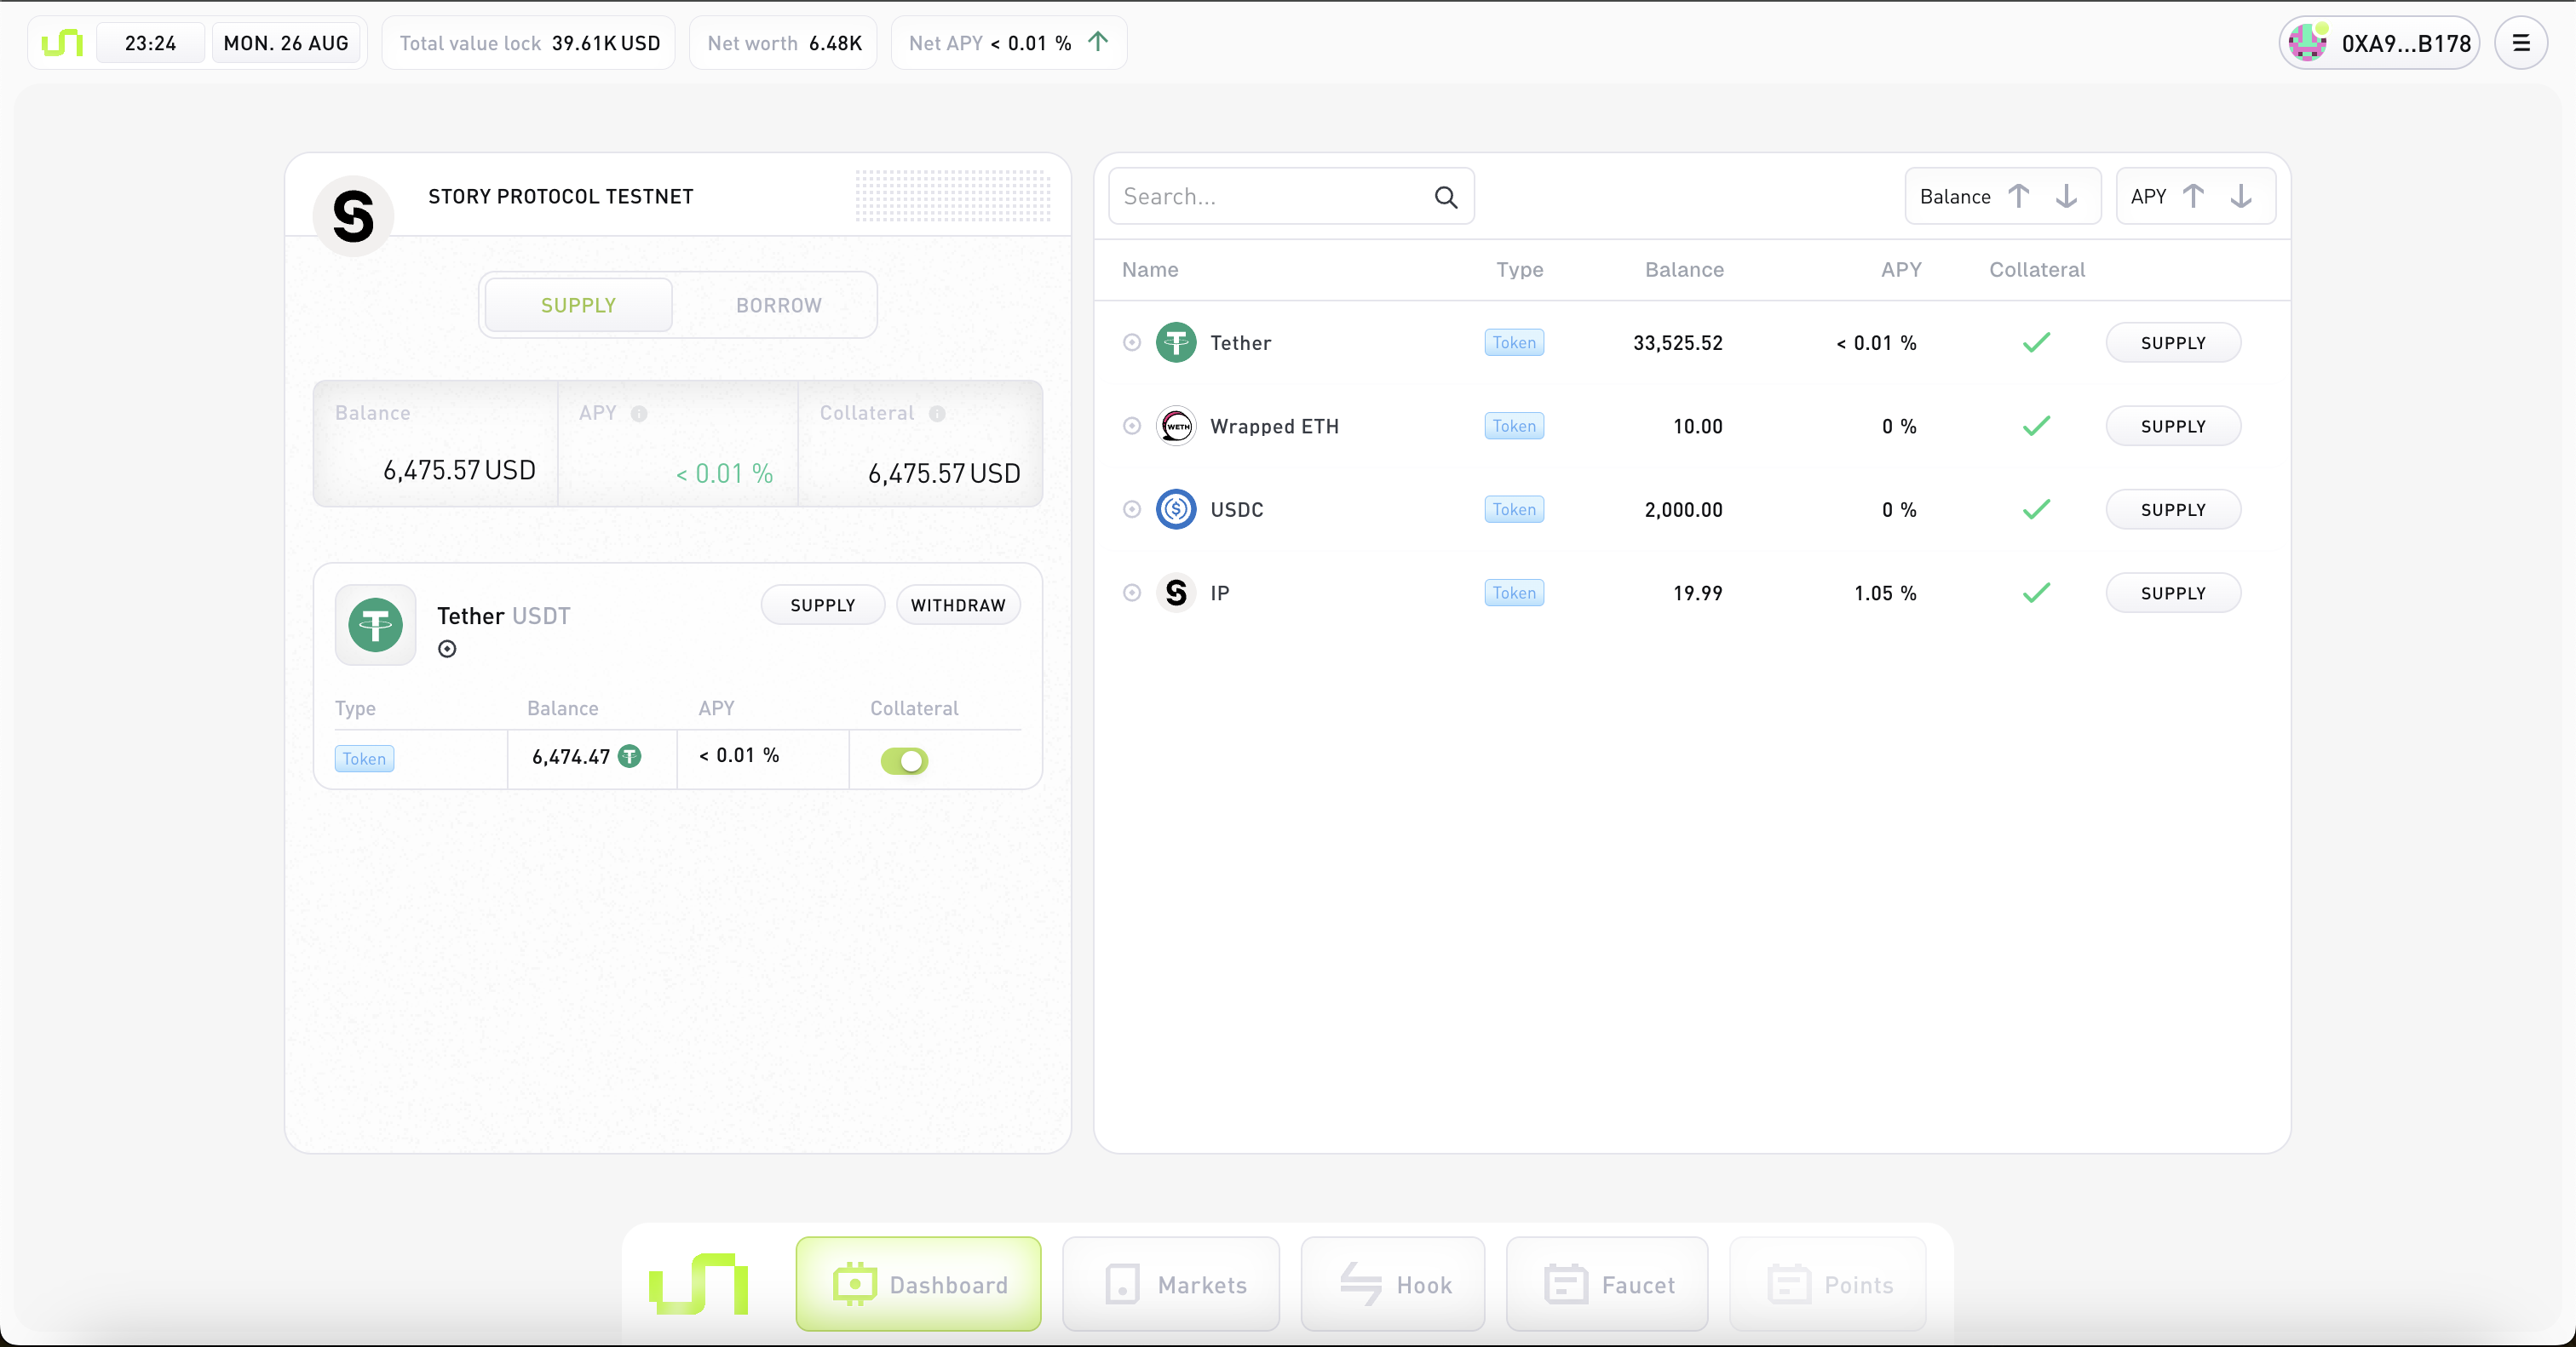
Task: Click STORY PROTOCOL TESTNET title
Action: pyautogui.click(x=561, y=197)
